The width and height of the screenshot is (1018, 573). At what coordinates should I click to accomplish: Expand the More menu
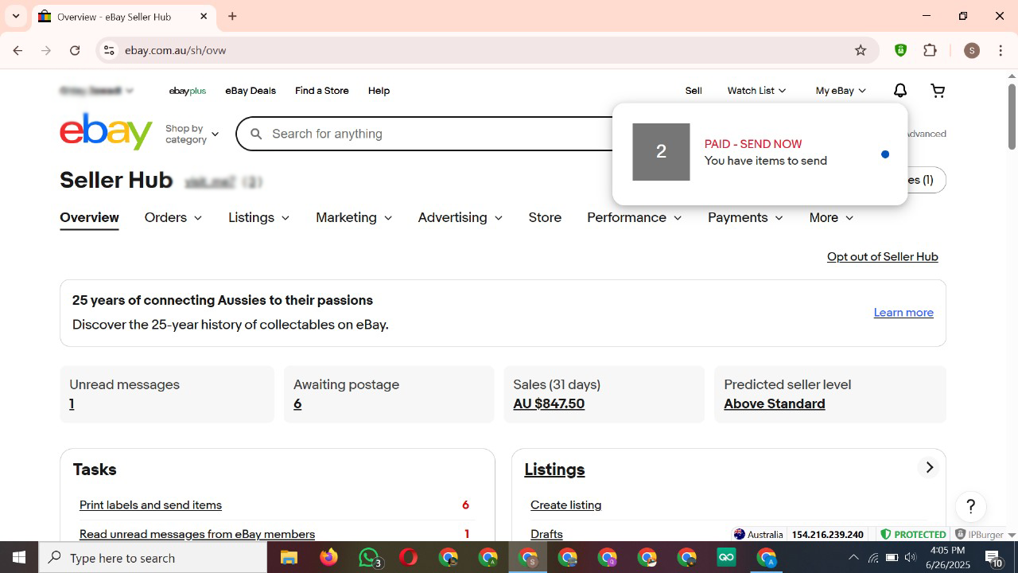831,217
